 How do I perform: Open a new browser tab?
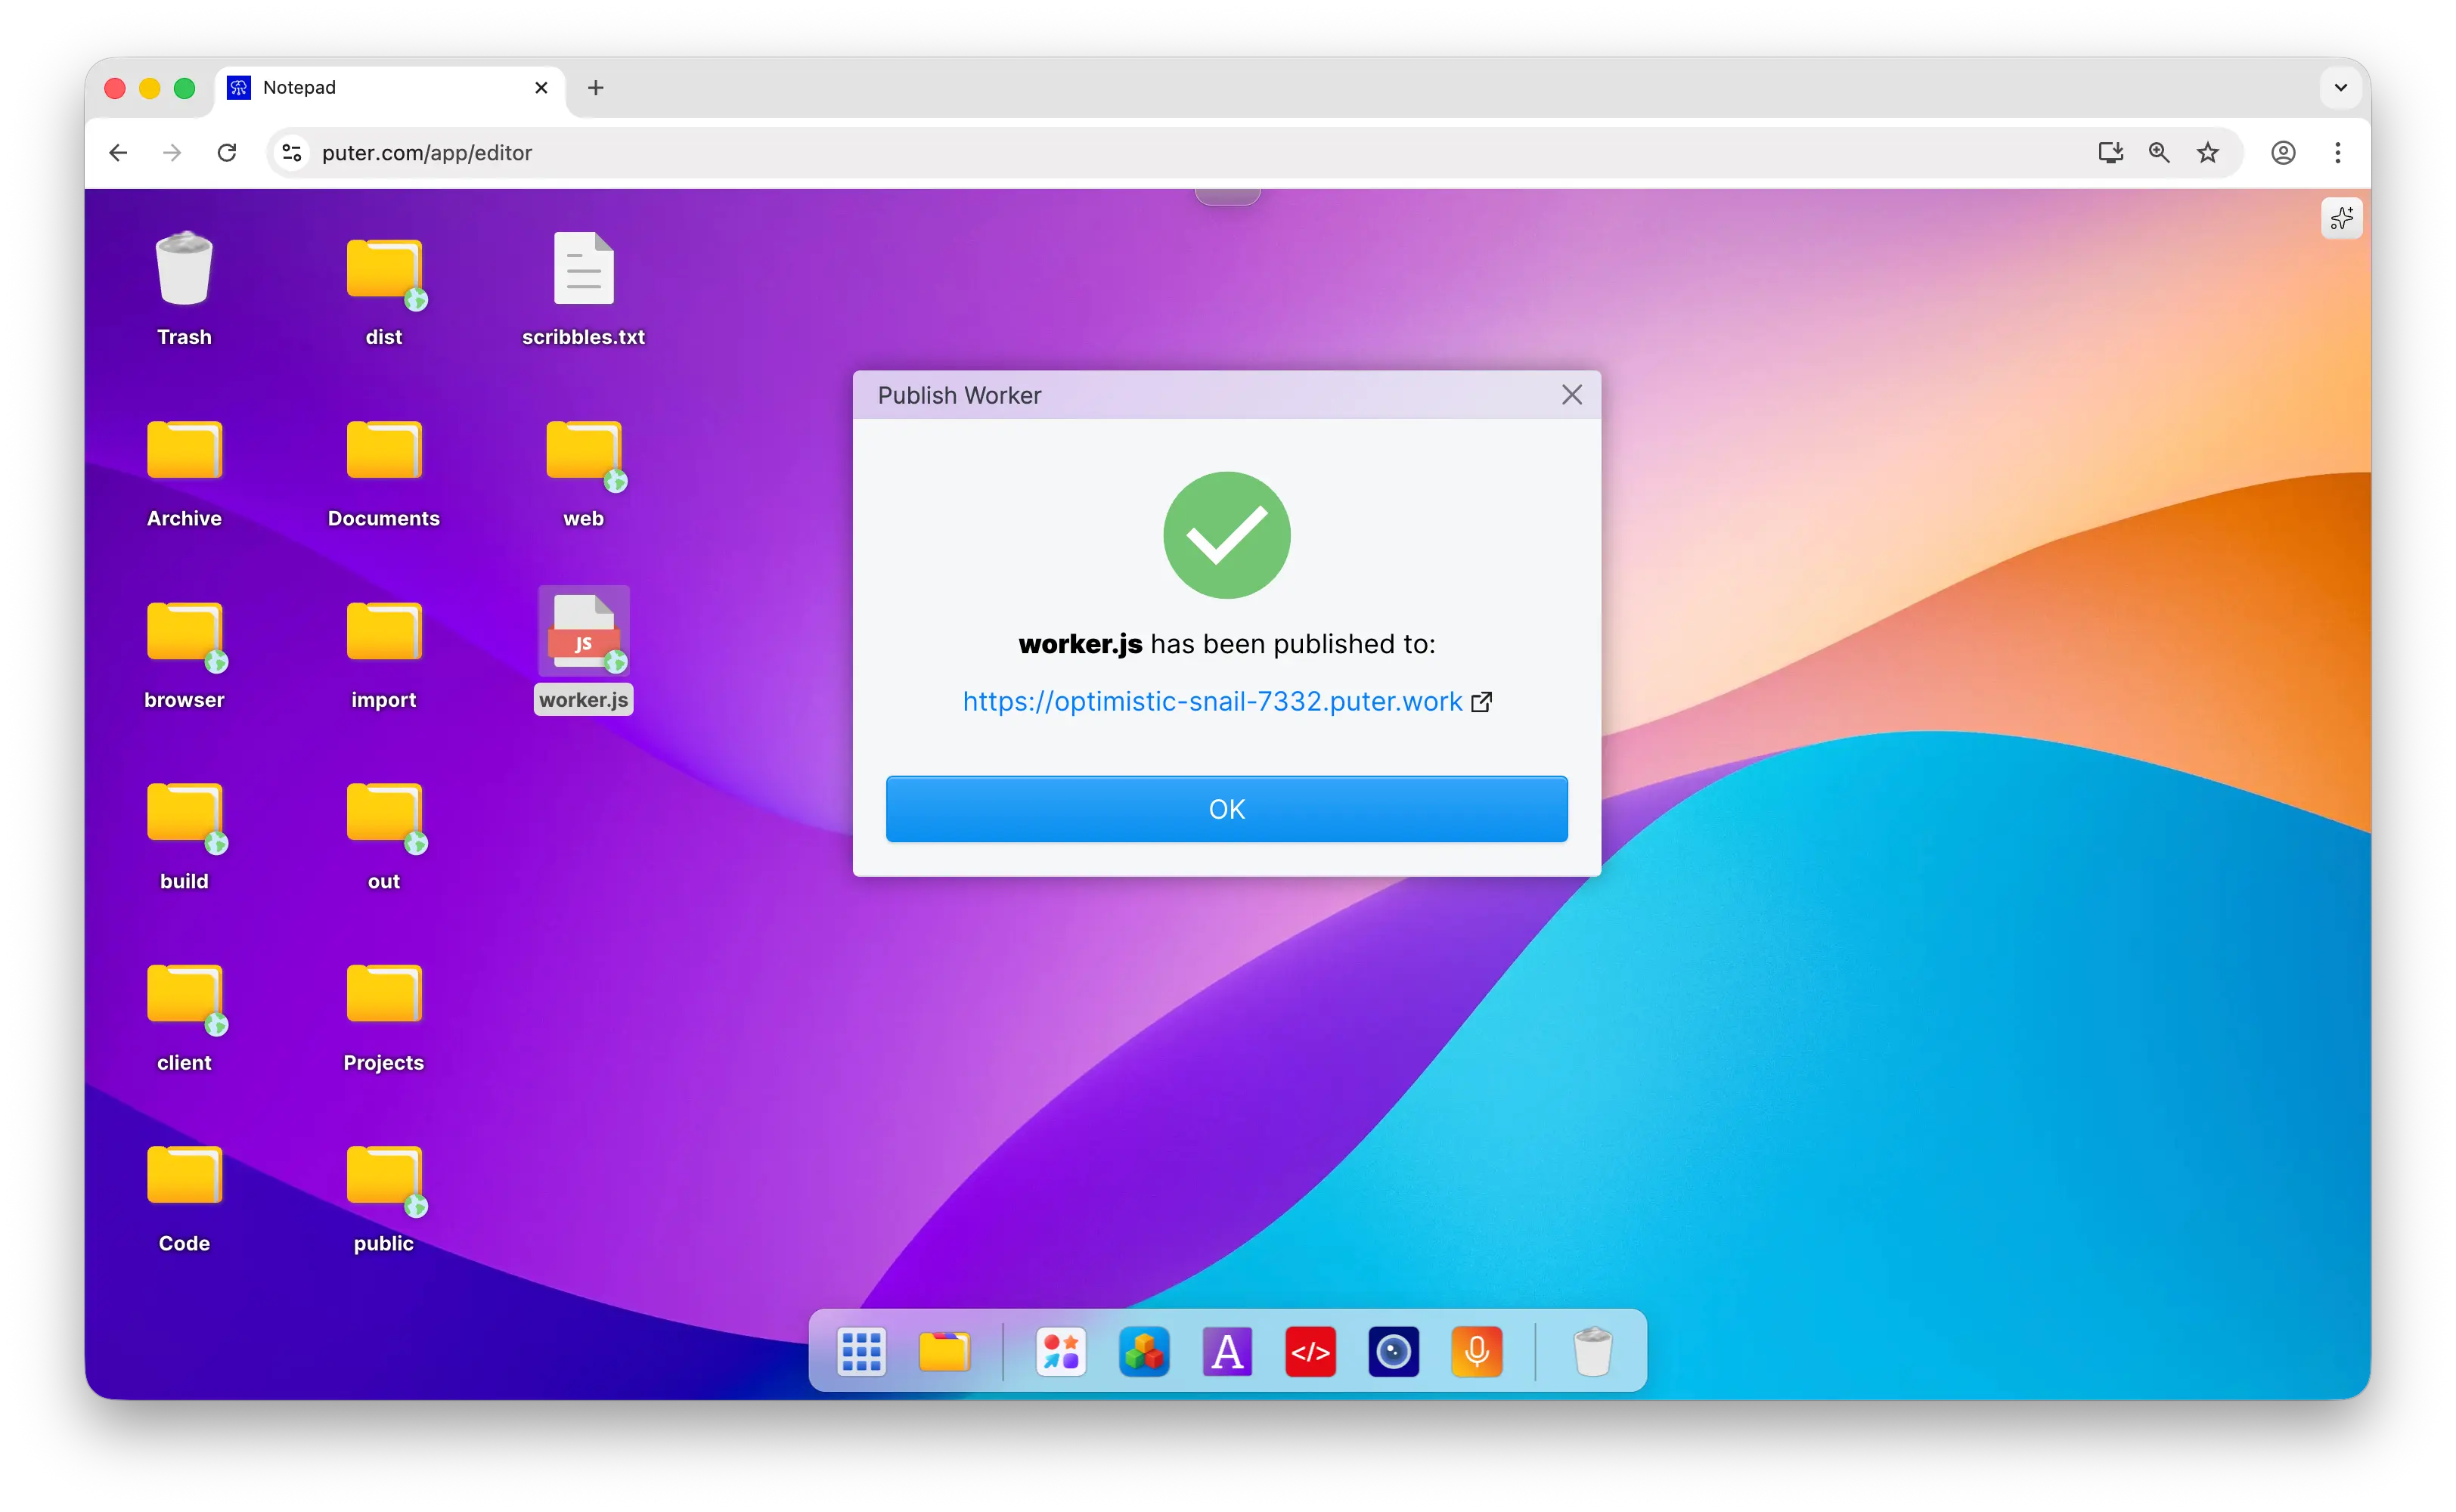pos(595,88)
